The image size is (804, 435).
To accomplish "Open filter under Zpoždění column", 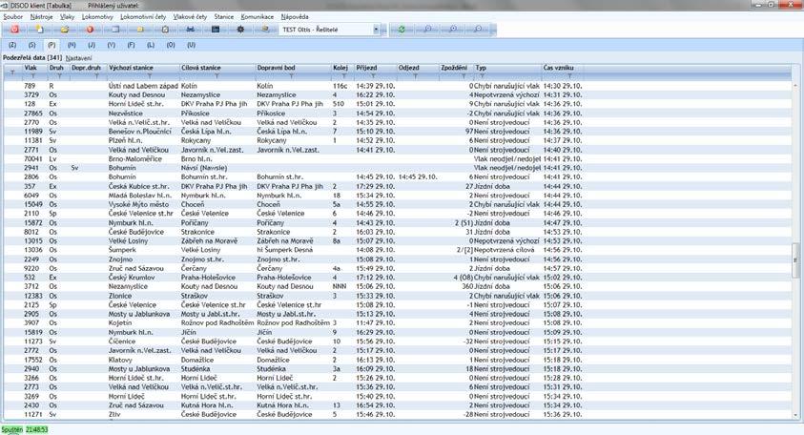I will pos(463,76).
